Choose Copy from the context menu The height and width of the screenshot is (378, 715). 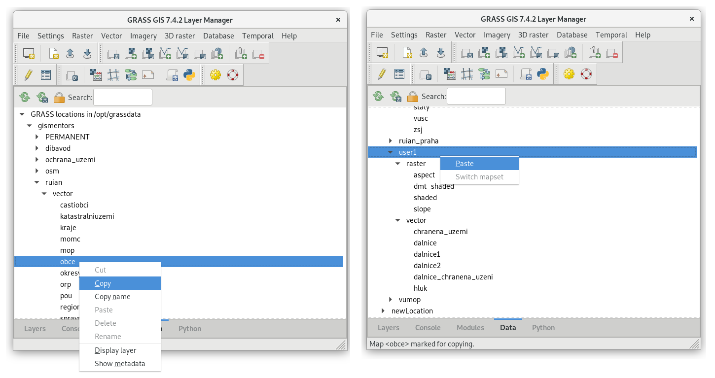click(120, 283)
